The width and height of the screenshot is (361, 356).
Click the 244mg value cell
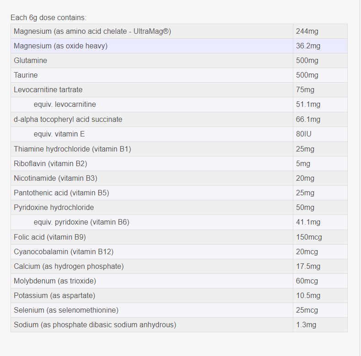[x=307, y=31]
